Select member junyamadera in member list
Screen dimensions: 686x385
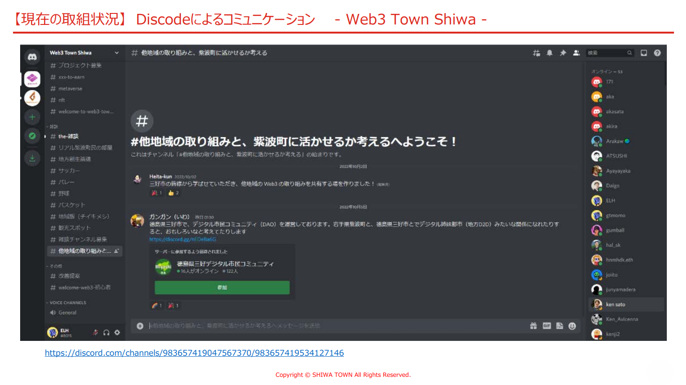626,290
